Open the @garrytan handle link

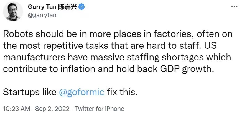(41, 15)
